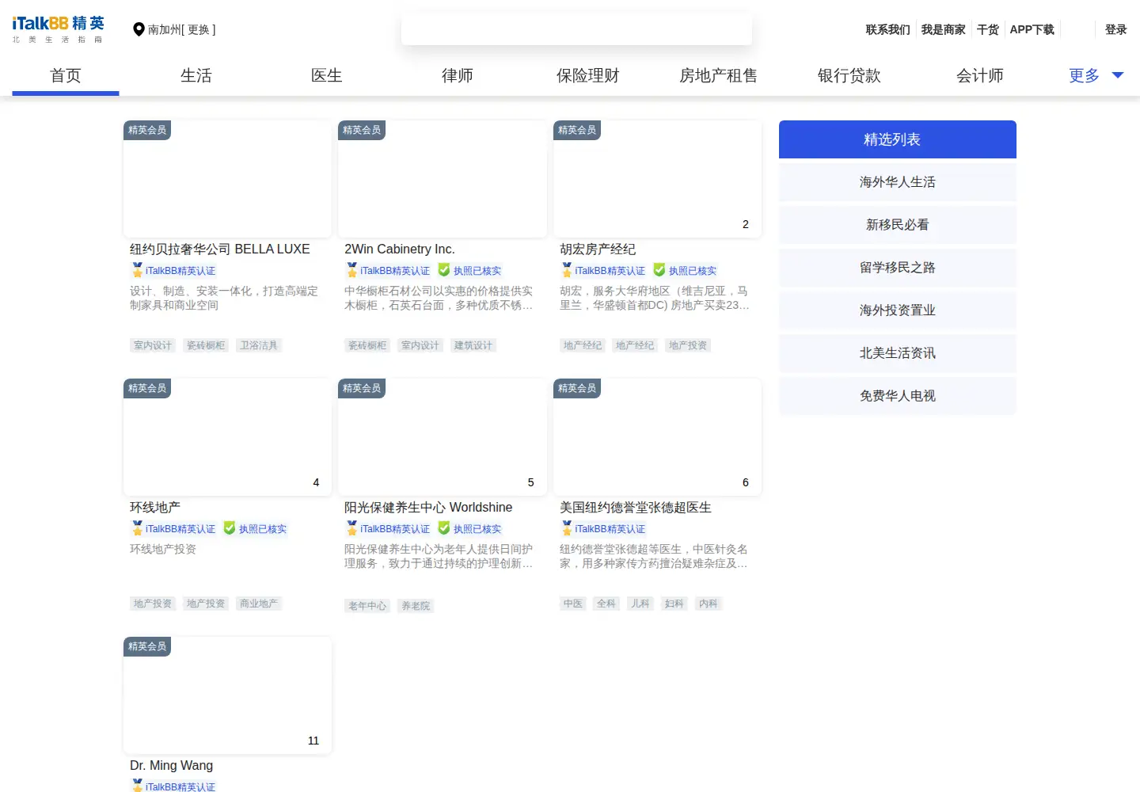Open the 胡宏房产经纪 card image
Image resolution: width=1140 pixels, height=792 pixels.
point(657,179)
